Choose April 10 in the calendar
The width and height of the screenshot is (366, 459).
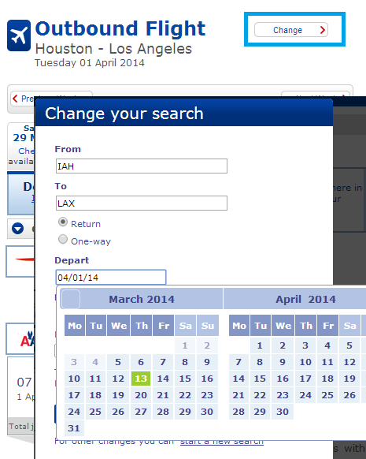305,362
